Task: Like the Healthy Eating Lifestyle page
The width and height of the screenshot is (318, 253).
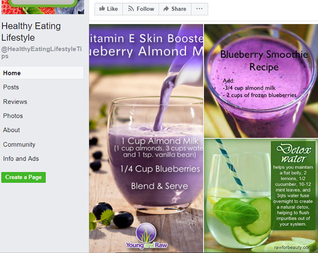Action: (x=109, y=9)
